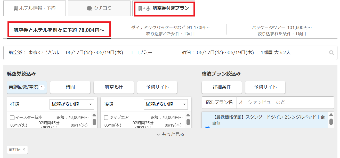Click the speech bubble icon on クチコミ tab

[89, 8]
